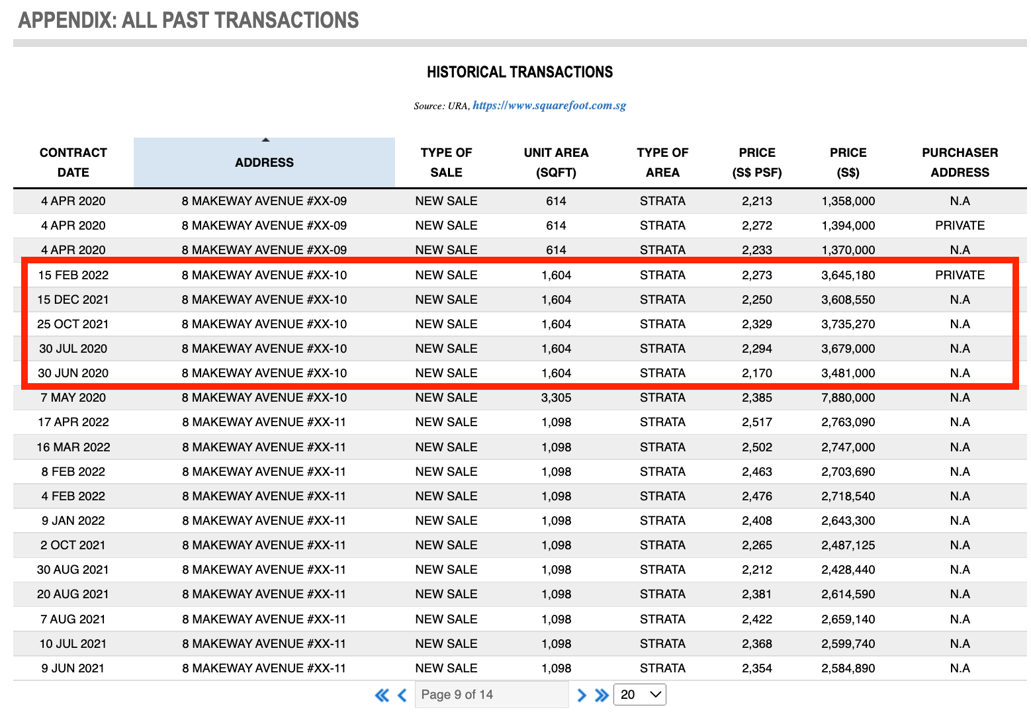1031x720 pixels.
Task: Click the price 3,735,270 cell
Action: (848, 324)
